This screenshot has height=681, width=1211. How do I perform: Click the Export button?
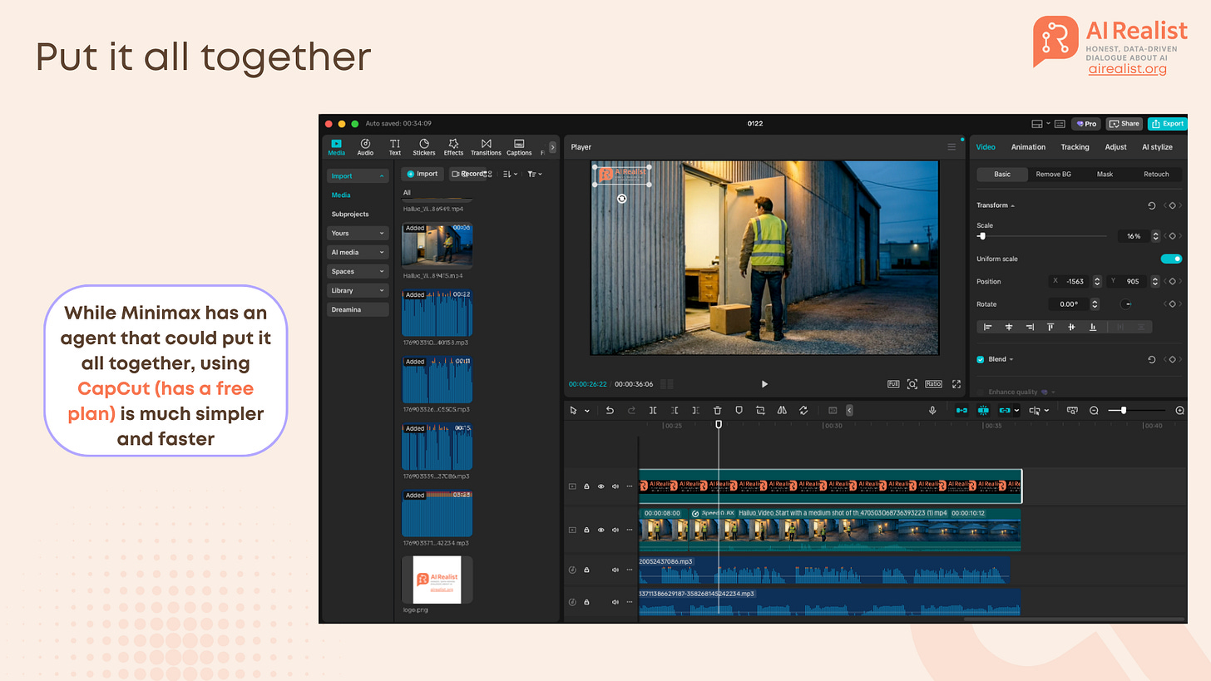pos(1167,124)
